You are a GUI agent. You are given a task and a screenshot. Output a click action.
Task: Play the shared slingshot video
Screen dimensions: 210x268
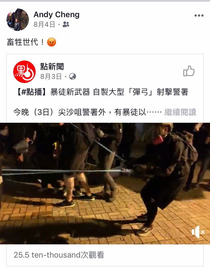(105, 183)
